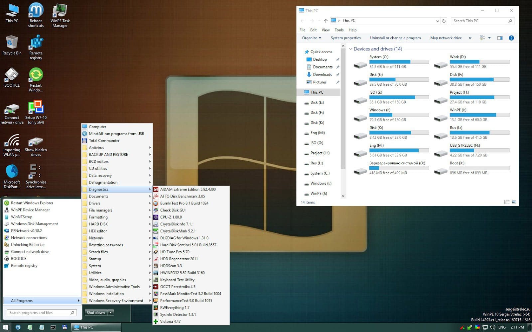Image resolution: width=532 pixels, height=332 pixels.
Task: Open the File menu in Explorer
Action: 302,30
